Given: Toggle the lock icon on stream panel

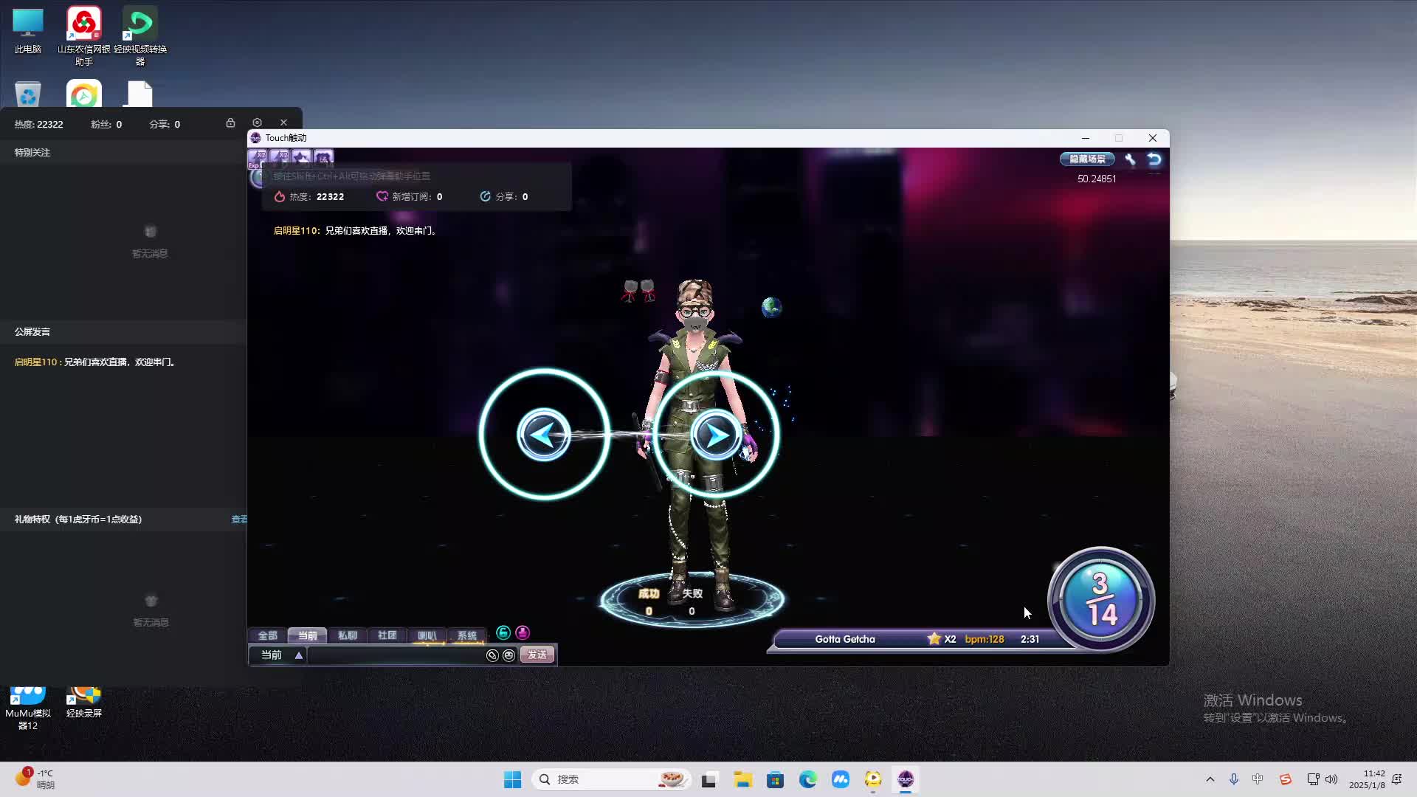Looking at the screenshot, I should (230, 123).
